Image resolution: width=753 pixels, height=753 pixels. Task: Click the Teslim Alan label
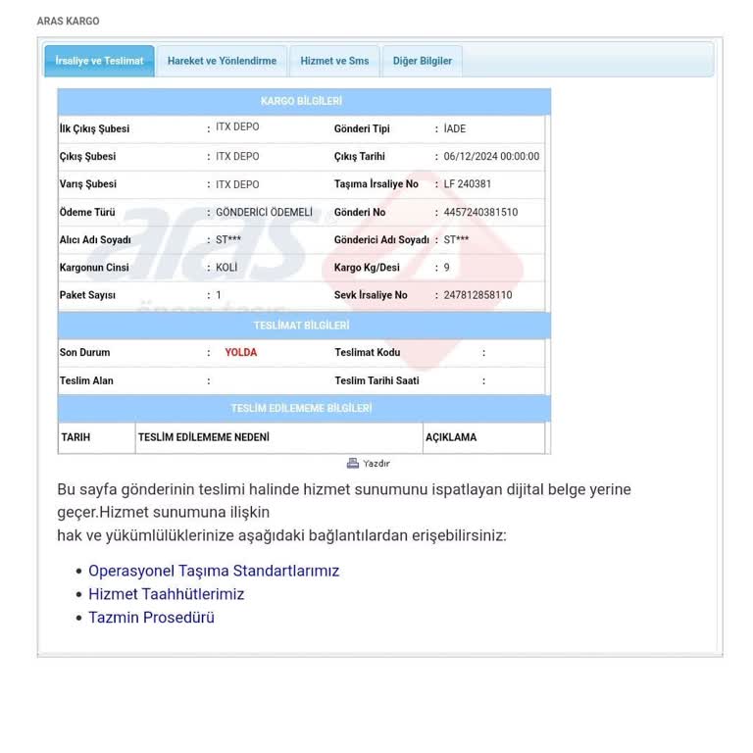[x=86, y=380]
